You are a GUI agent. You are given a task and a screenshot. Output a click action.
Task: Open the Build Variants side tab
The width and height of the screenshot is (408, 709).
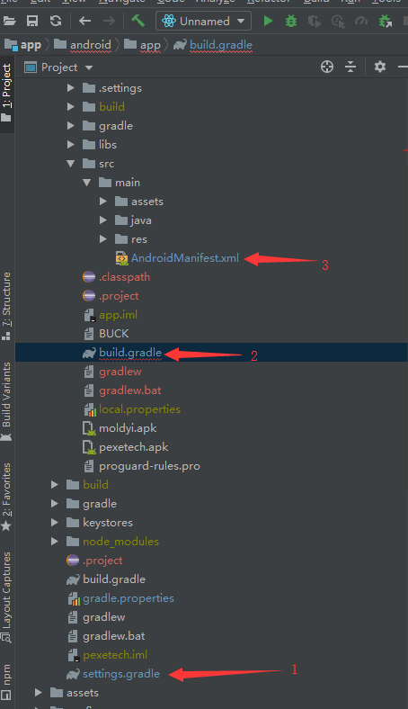point(7,401)
